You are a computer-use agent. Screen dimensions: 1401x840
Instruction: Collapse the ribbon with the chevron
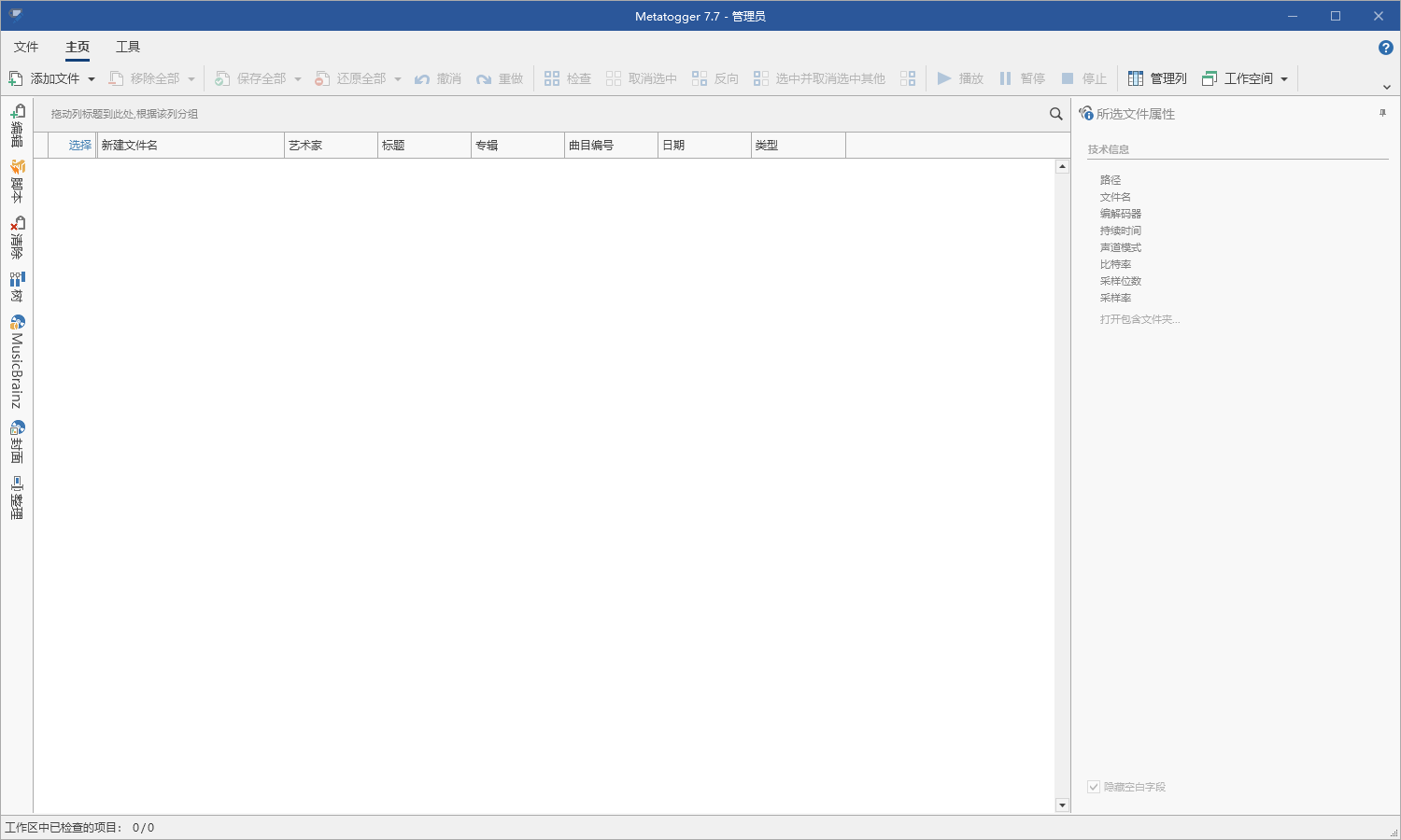pos(1386,87)
